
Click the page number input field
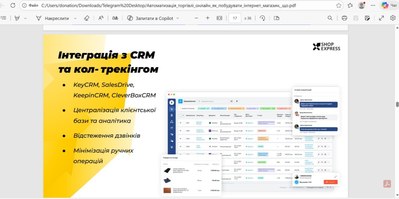(235, 18)
